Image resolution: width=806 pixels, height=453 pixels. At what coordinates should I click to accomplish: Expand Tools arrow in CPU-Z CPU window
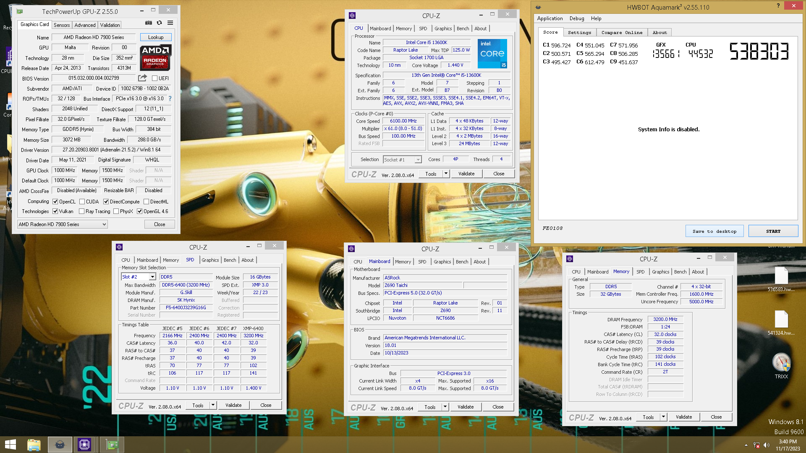(x=446, y=174)
